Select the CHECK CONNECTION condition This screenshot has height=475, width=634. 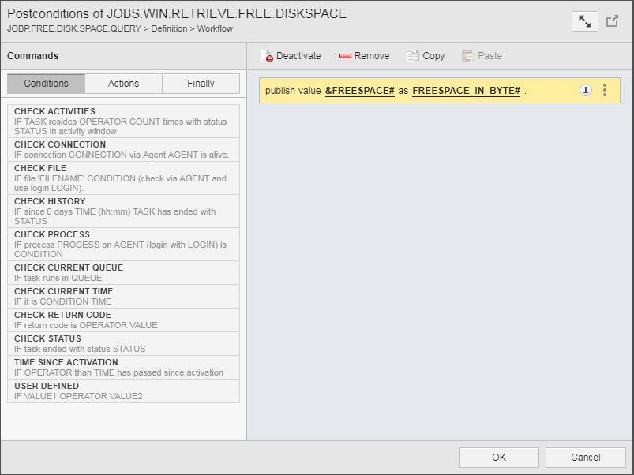[122, 149]
